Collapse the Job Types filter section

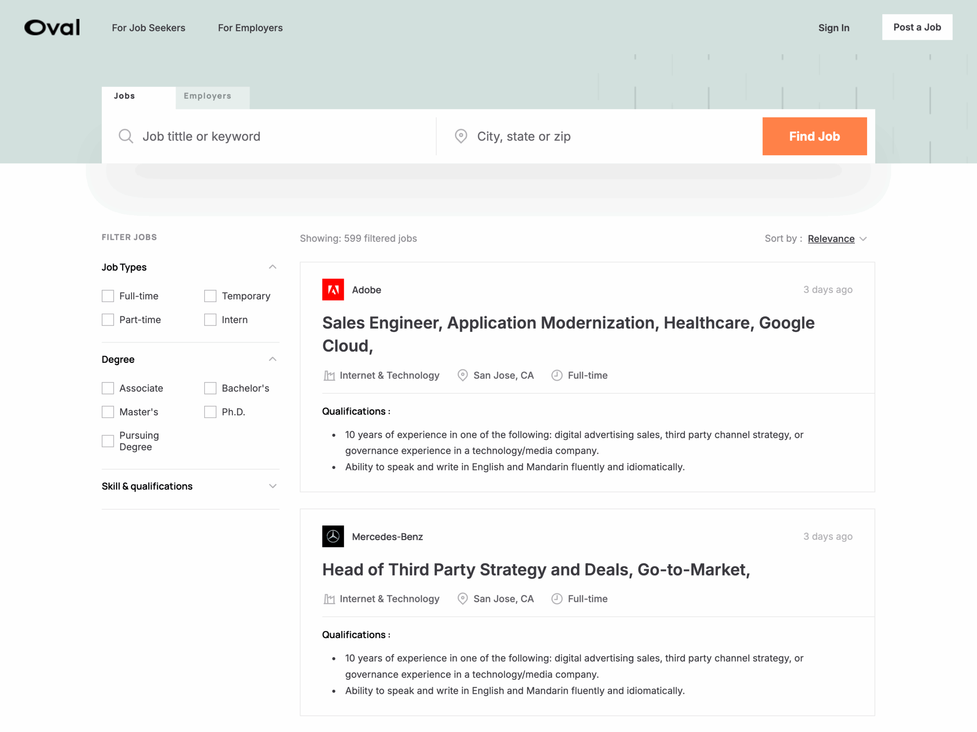(272, 267)
